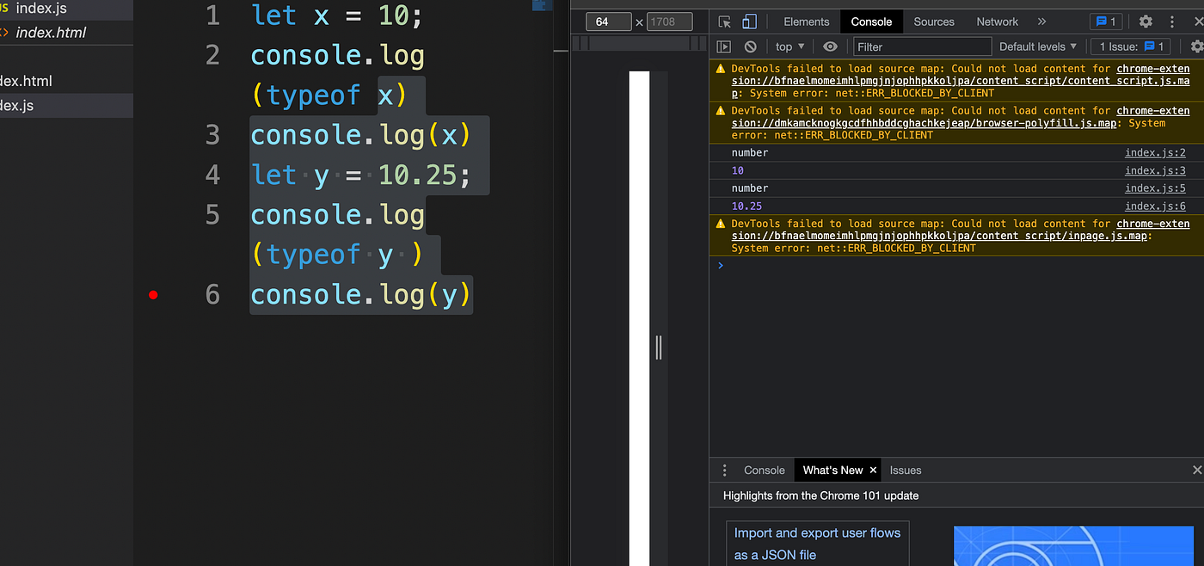Click the issues flag icon in the top toolbar
The image size is (1204, 566).
(1106, 22)
